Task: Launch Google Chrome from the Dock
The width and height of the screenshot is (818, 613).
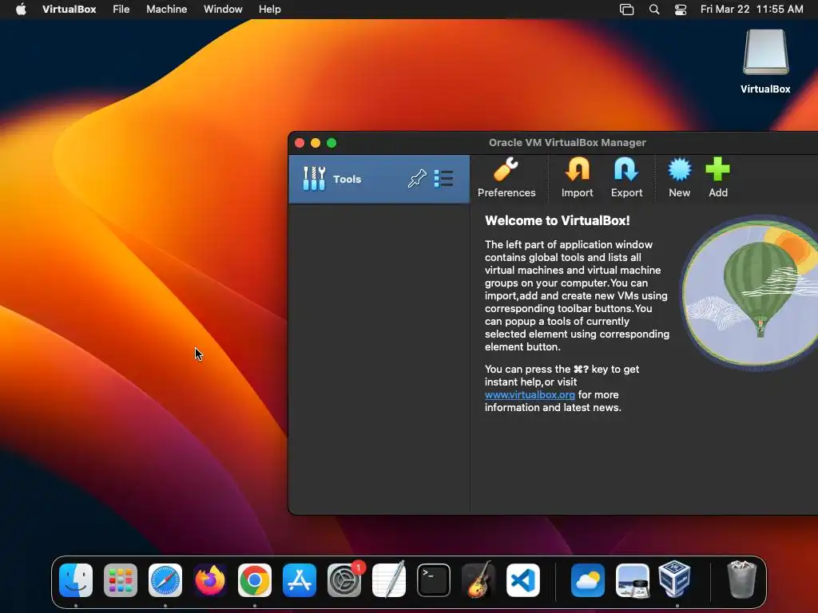Action: point(255,580)
